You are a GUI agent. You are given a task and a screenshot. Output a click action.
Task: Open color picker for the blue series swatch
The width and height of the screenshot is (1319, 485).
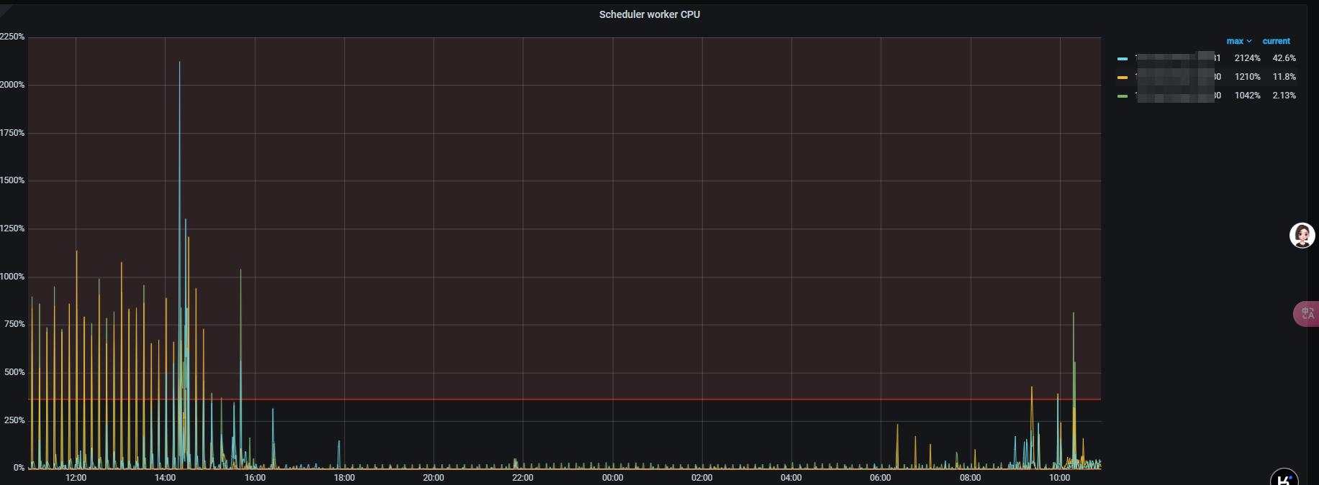[1123, 59]
